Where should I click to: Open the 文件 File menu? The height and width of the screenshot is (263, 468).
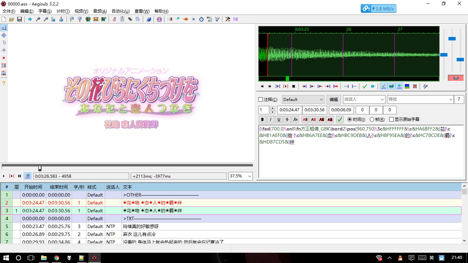9,11
